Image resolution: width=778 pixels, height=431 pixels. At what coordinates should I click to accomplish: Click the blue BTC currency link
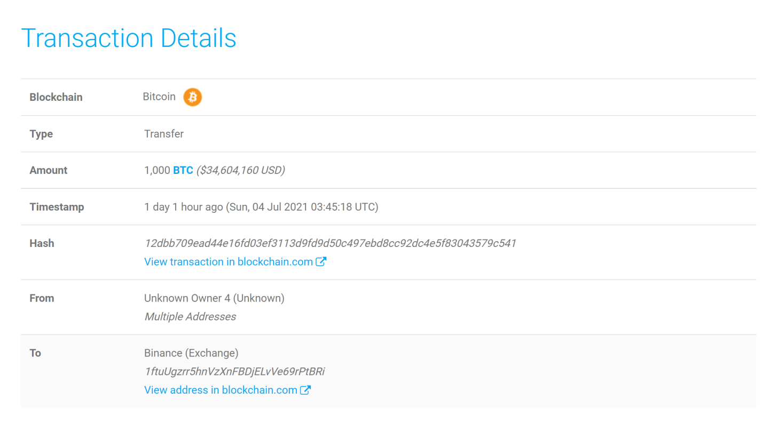coord(183,171)
